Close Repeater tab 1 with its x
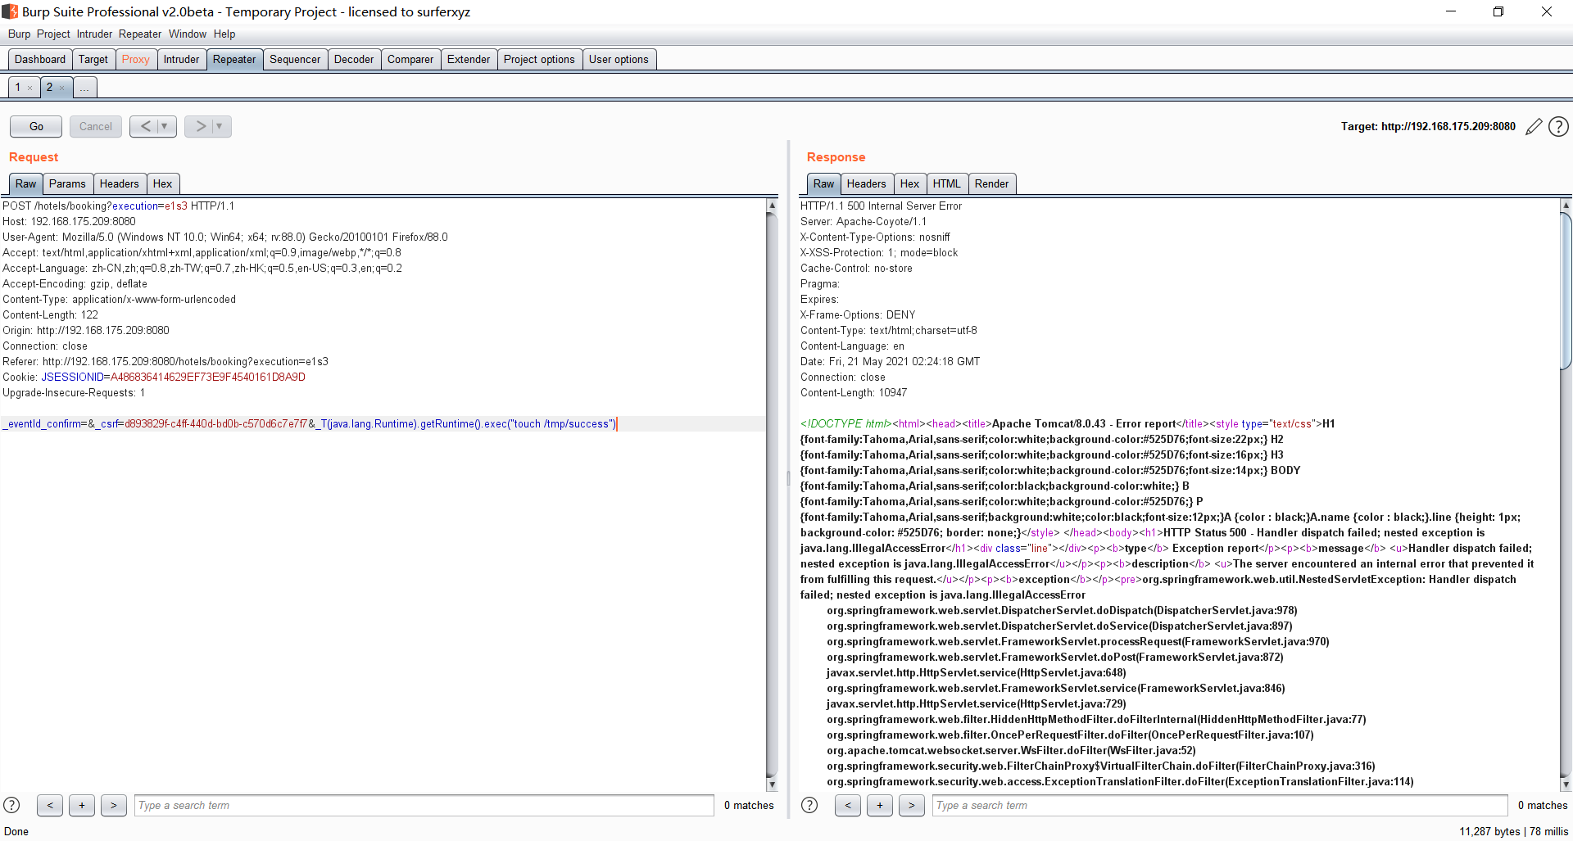This screenshot has width=1573, height=841. pos(30,88)
